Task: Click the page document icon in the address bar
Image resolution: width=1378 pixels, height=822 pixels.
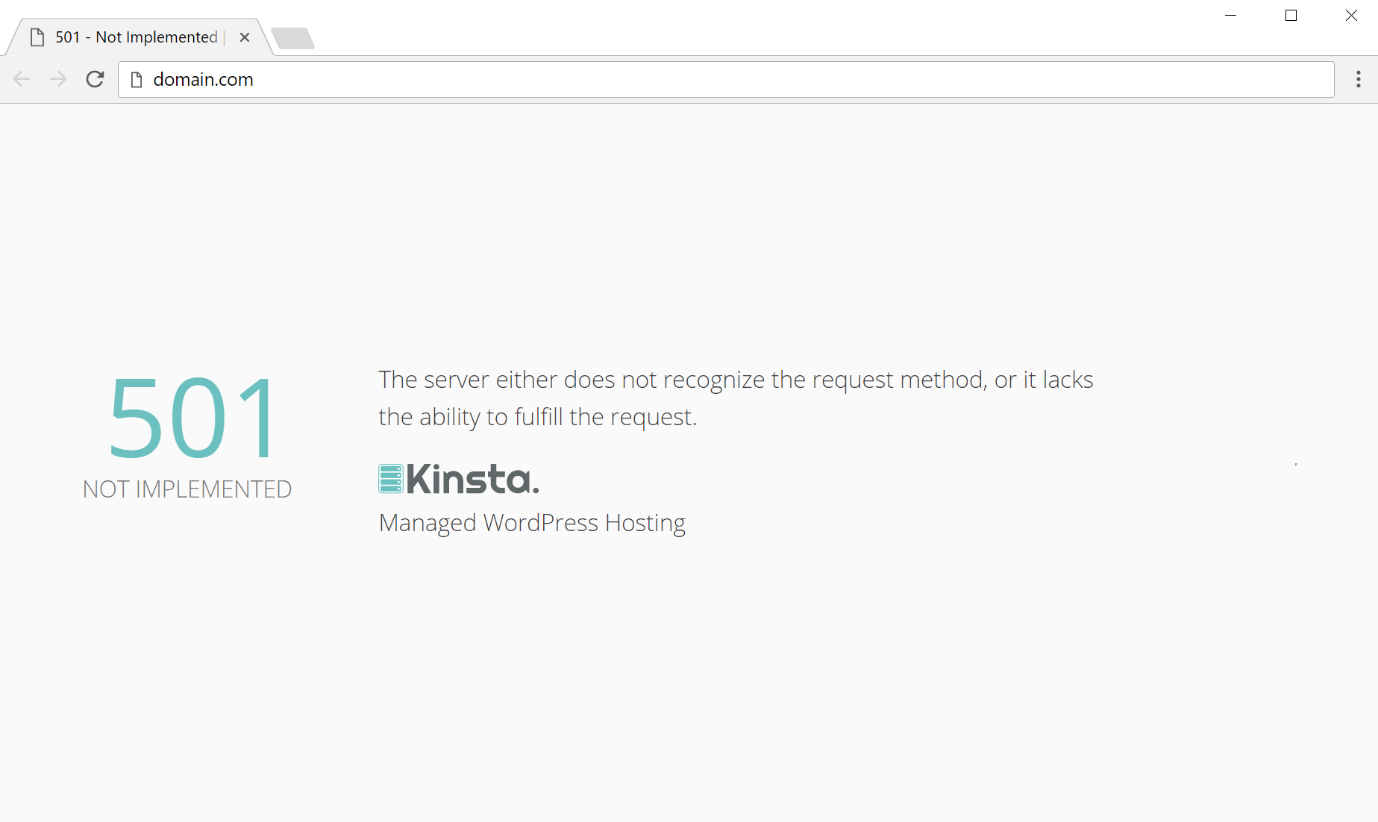Action: [x=135, y=79]
